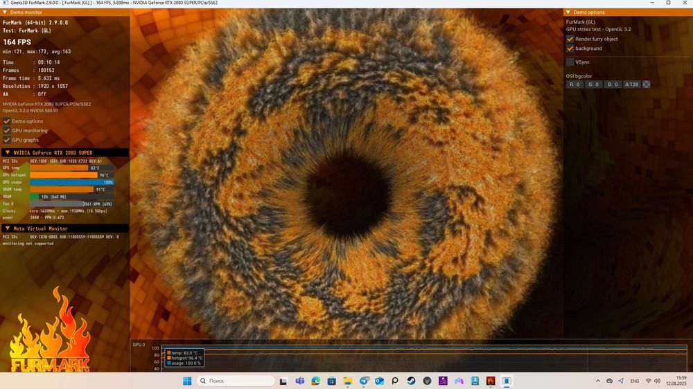Click the Fan 0 3561 RPM bar
This screenshot has height=389, width=693.
coord(71,204)
